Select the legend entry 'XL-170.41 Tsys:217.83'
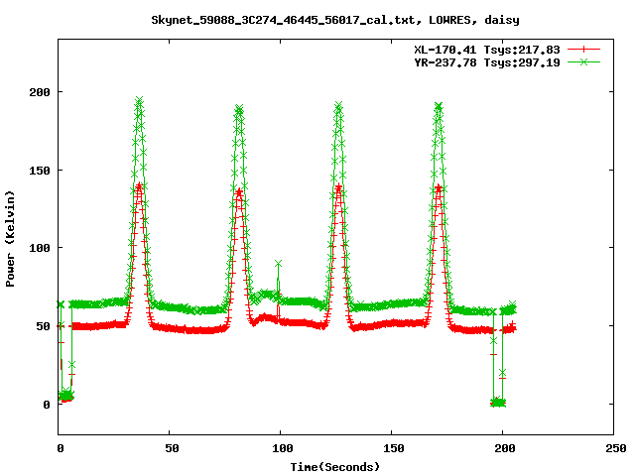Viewport: 635px width, 476px height. (x=487, y=50)
